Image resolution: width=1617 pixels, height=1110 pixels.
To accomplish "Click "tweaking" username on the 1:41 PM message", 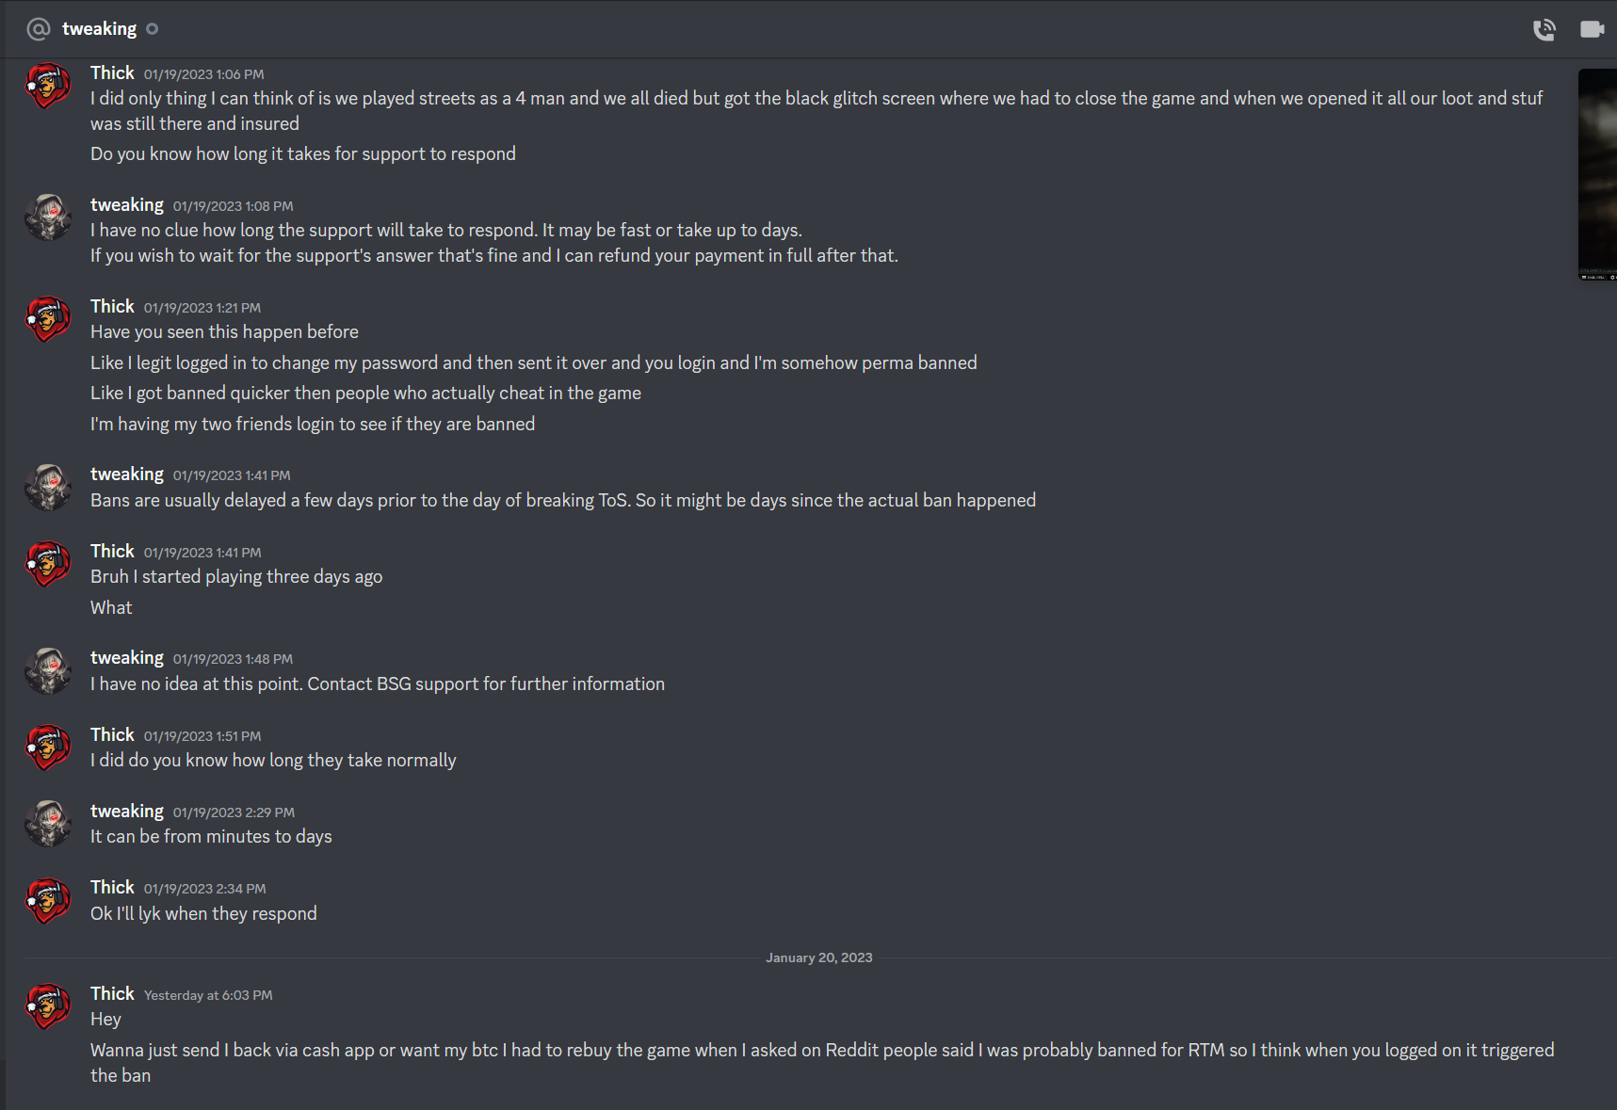I will click(127, 475).
